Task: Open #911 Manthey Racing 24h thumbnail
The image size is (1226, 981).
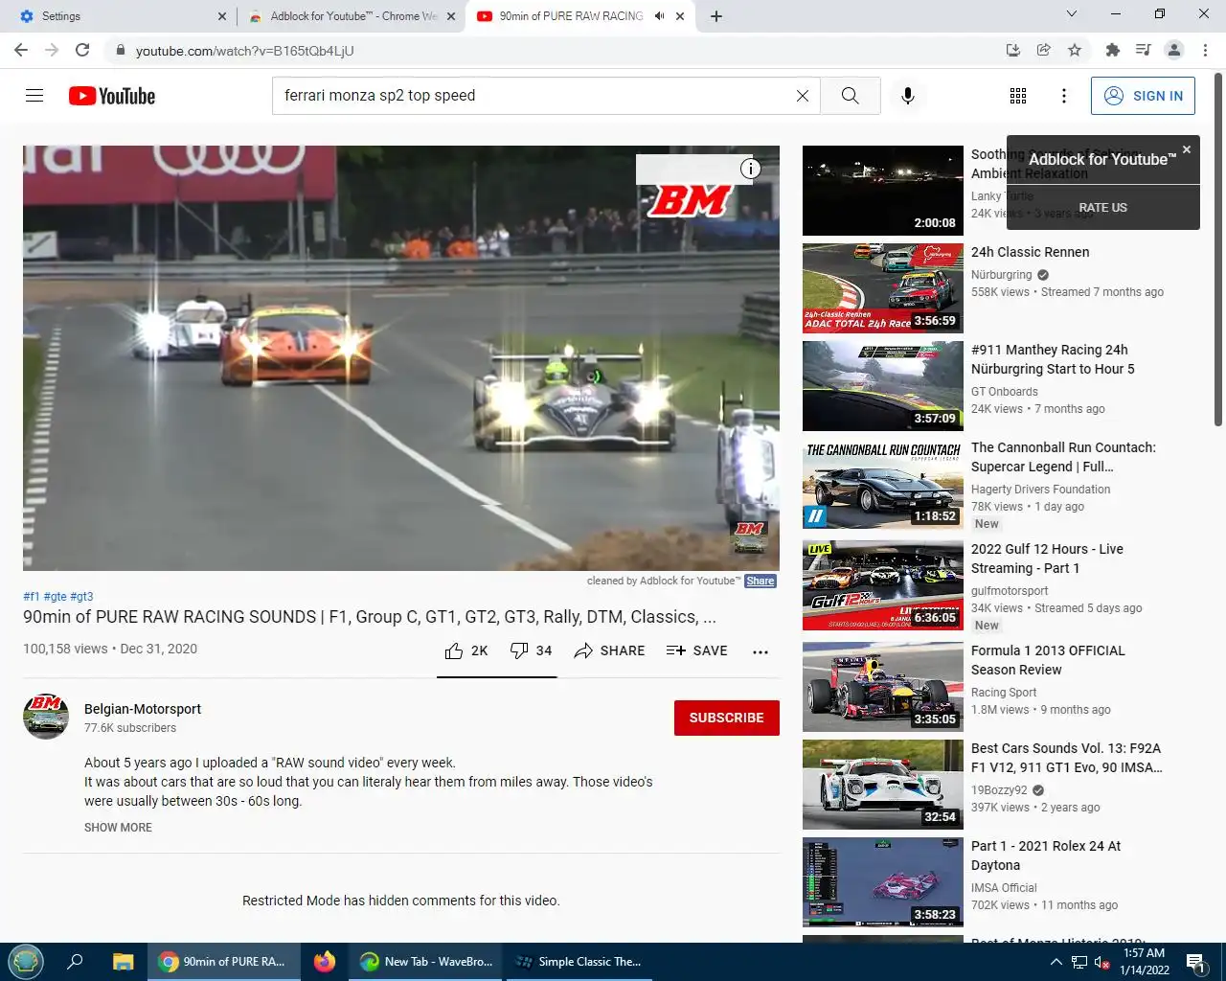Action: (883, 386)
